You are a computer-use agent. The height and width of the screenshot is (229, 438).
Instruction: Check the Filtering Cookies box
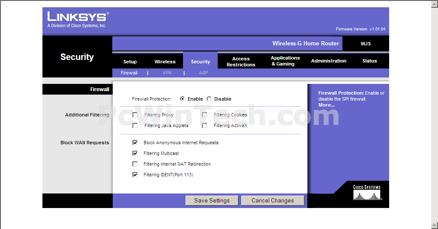204,115
